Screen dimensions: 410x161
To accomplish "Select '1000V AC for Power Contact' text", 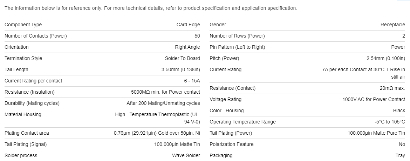I will point(374,99).
